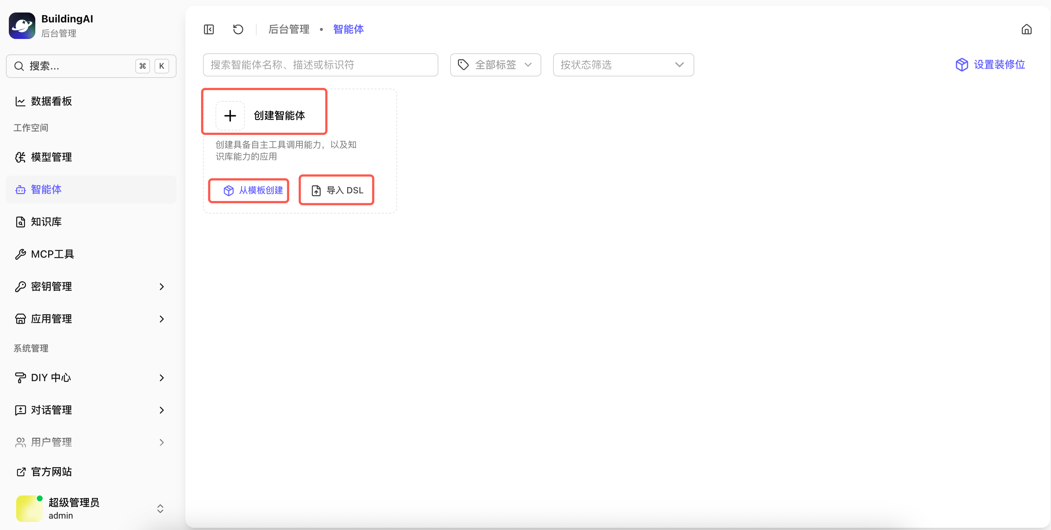This screenshot has height=530, width=1051.
Task: Click the agent search input field
Action: coord(320,65)
